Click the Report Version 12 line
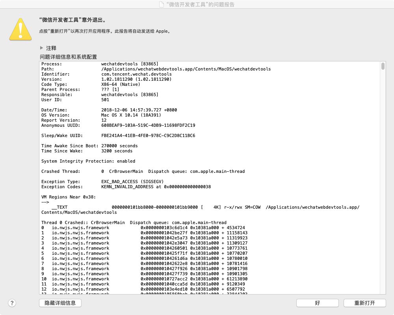This screenshot has width=394, height=315. 74,120
